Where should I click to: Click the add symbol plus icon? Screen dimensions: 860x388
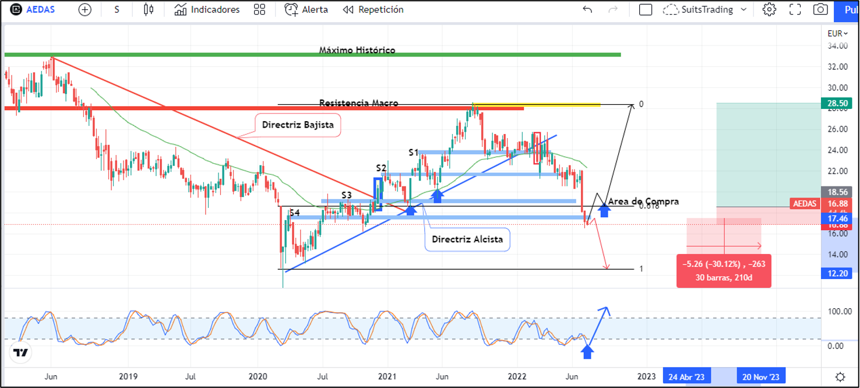[85, 10]
